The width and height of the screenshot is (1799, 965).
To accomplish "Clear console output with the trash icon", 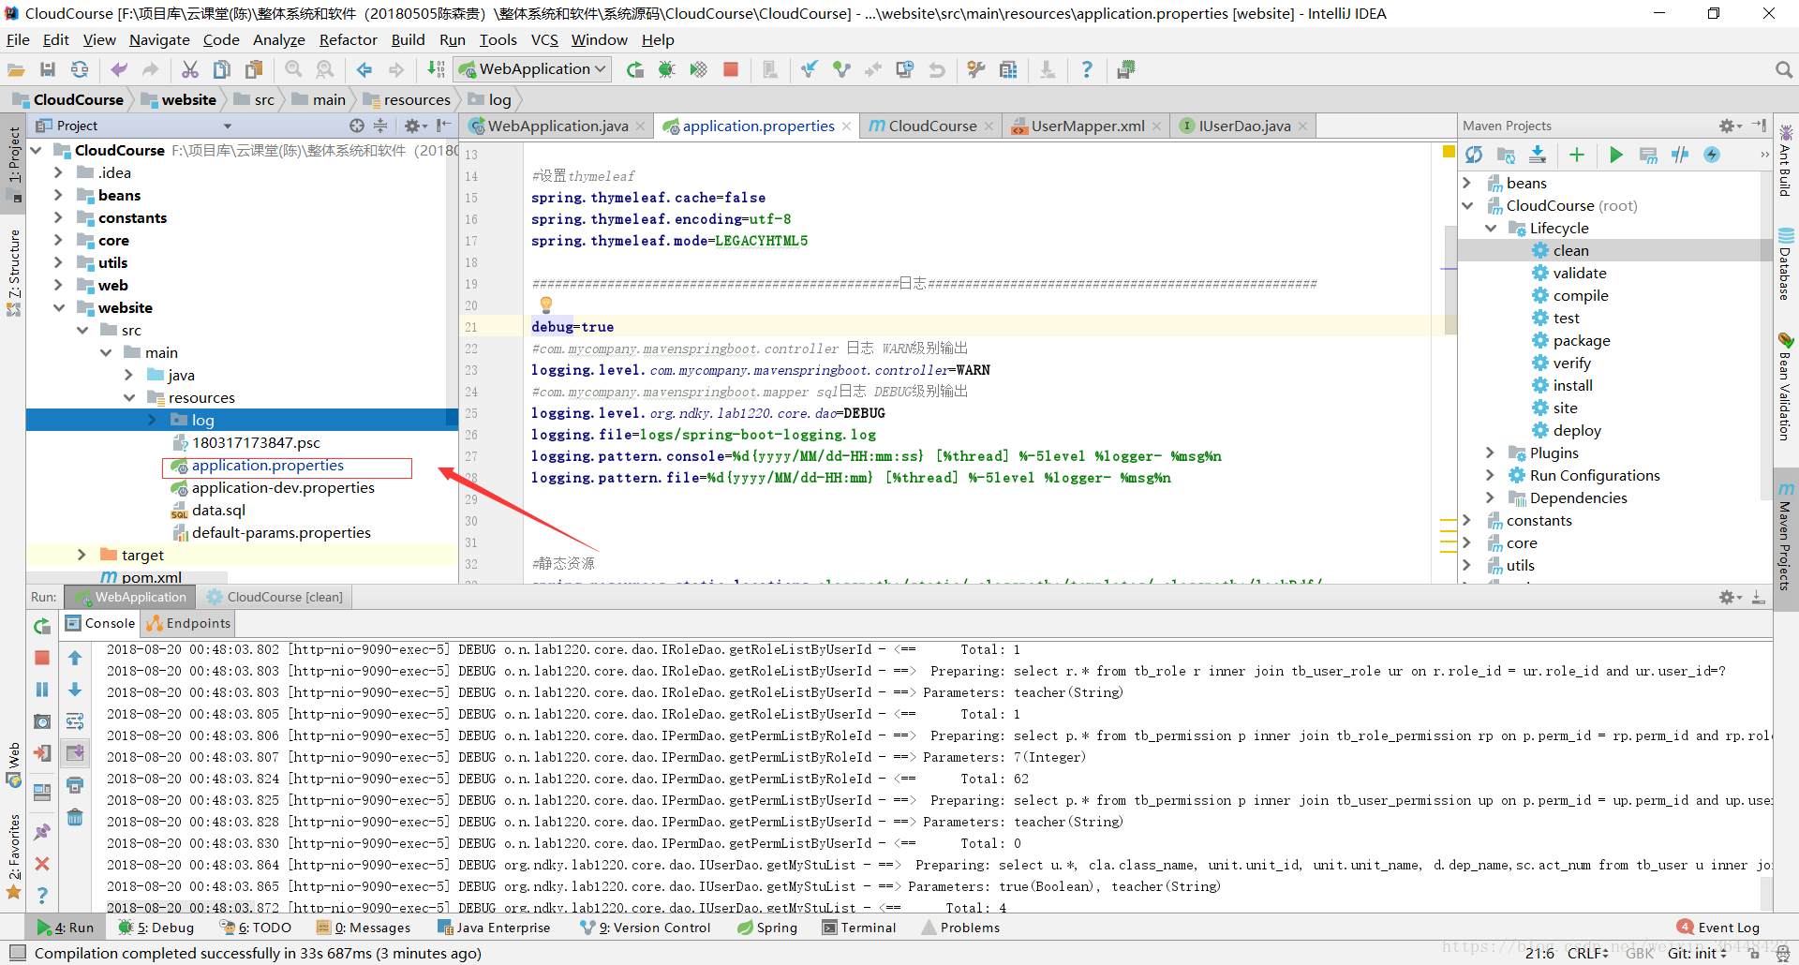I will point(75,817).
